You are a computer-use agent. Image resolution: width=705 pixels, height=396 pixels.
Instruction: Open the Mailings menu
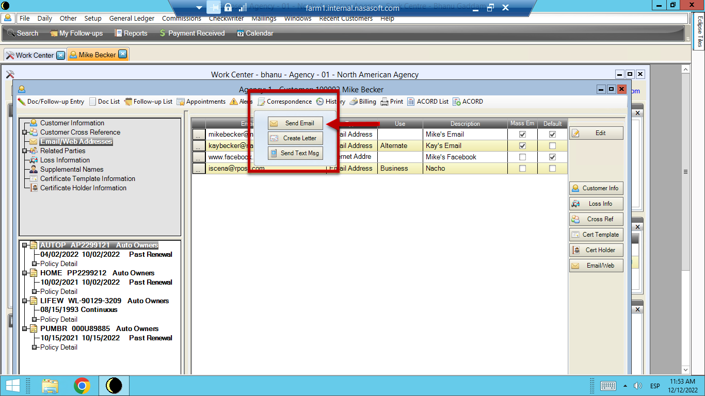pos(264,18)
